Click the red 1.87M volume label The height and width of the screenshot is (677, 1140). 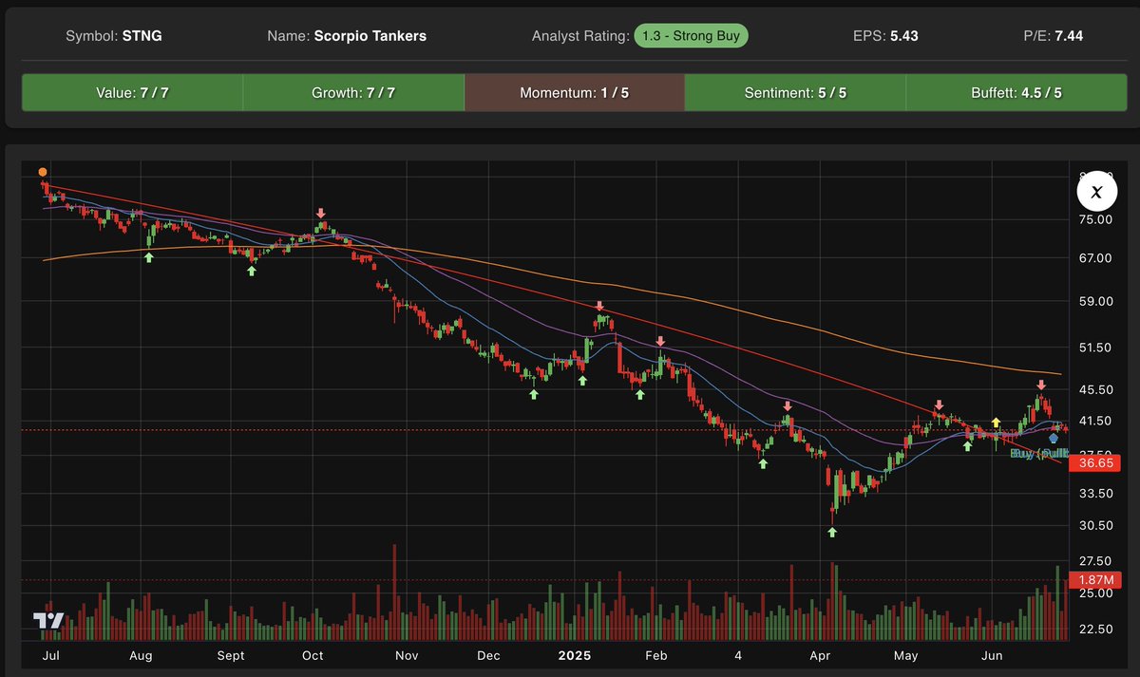[x=1096, y=579]
